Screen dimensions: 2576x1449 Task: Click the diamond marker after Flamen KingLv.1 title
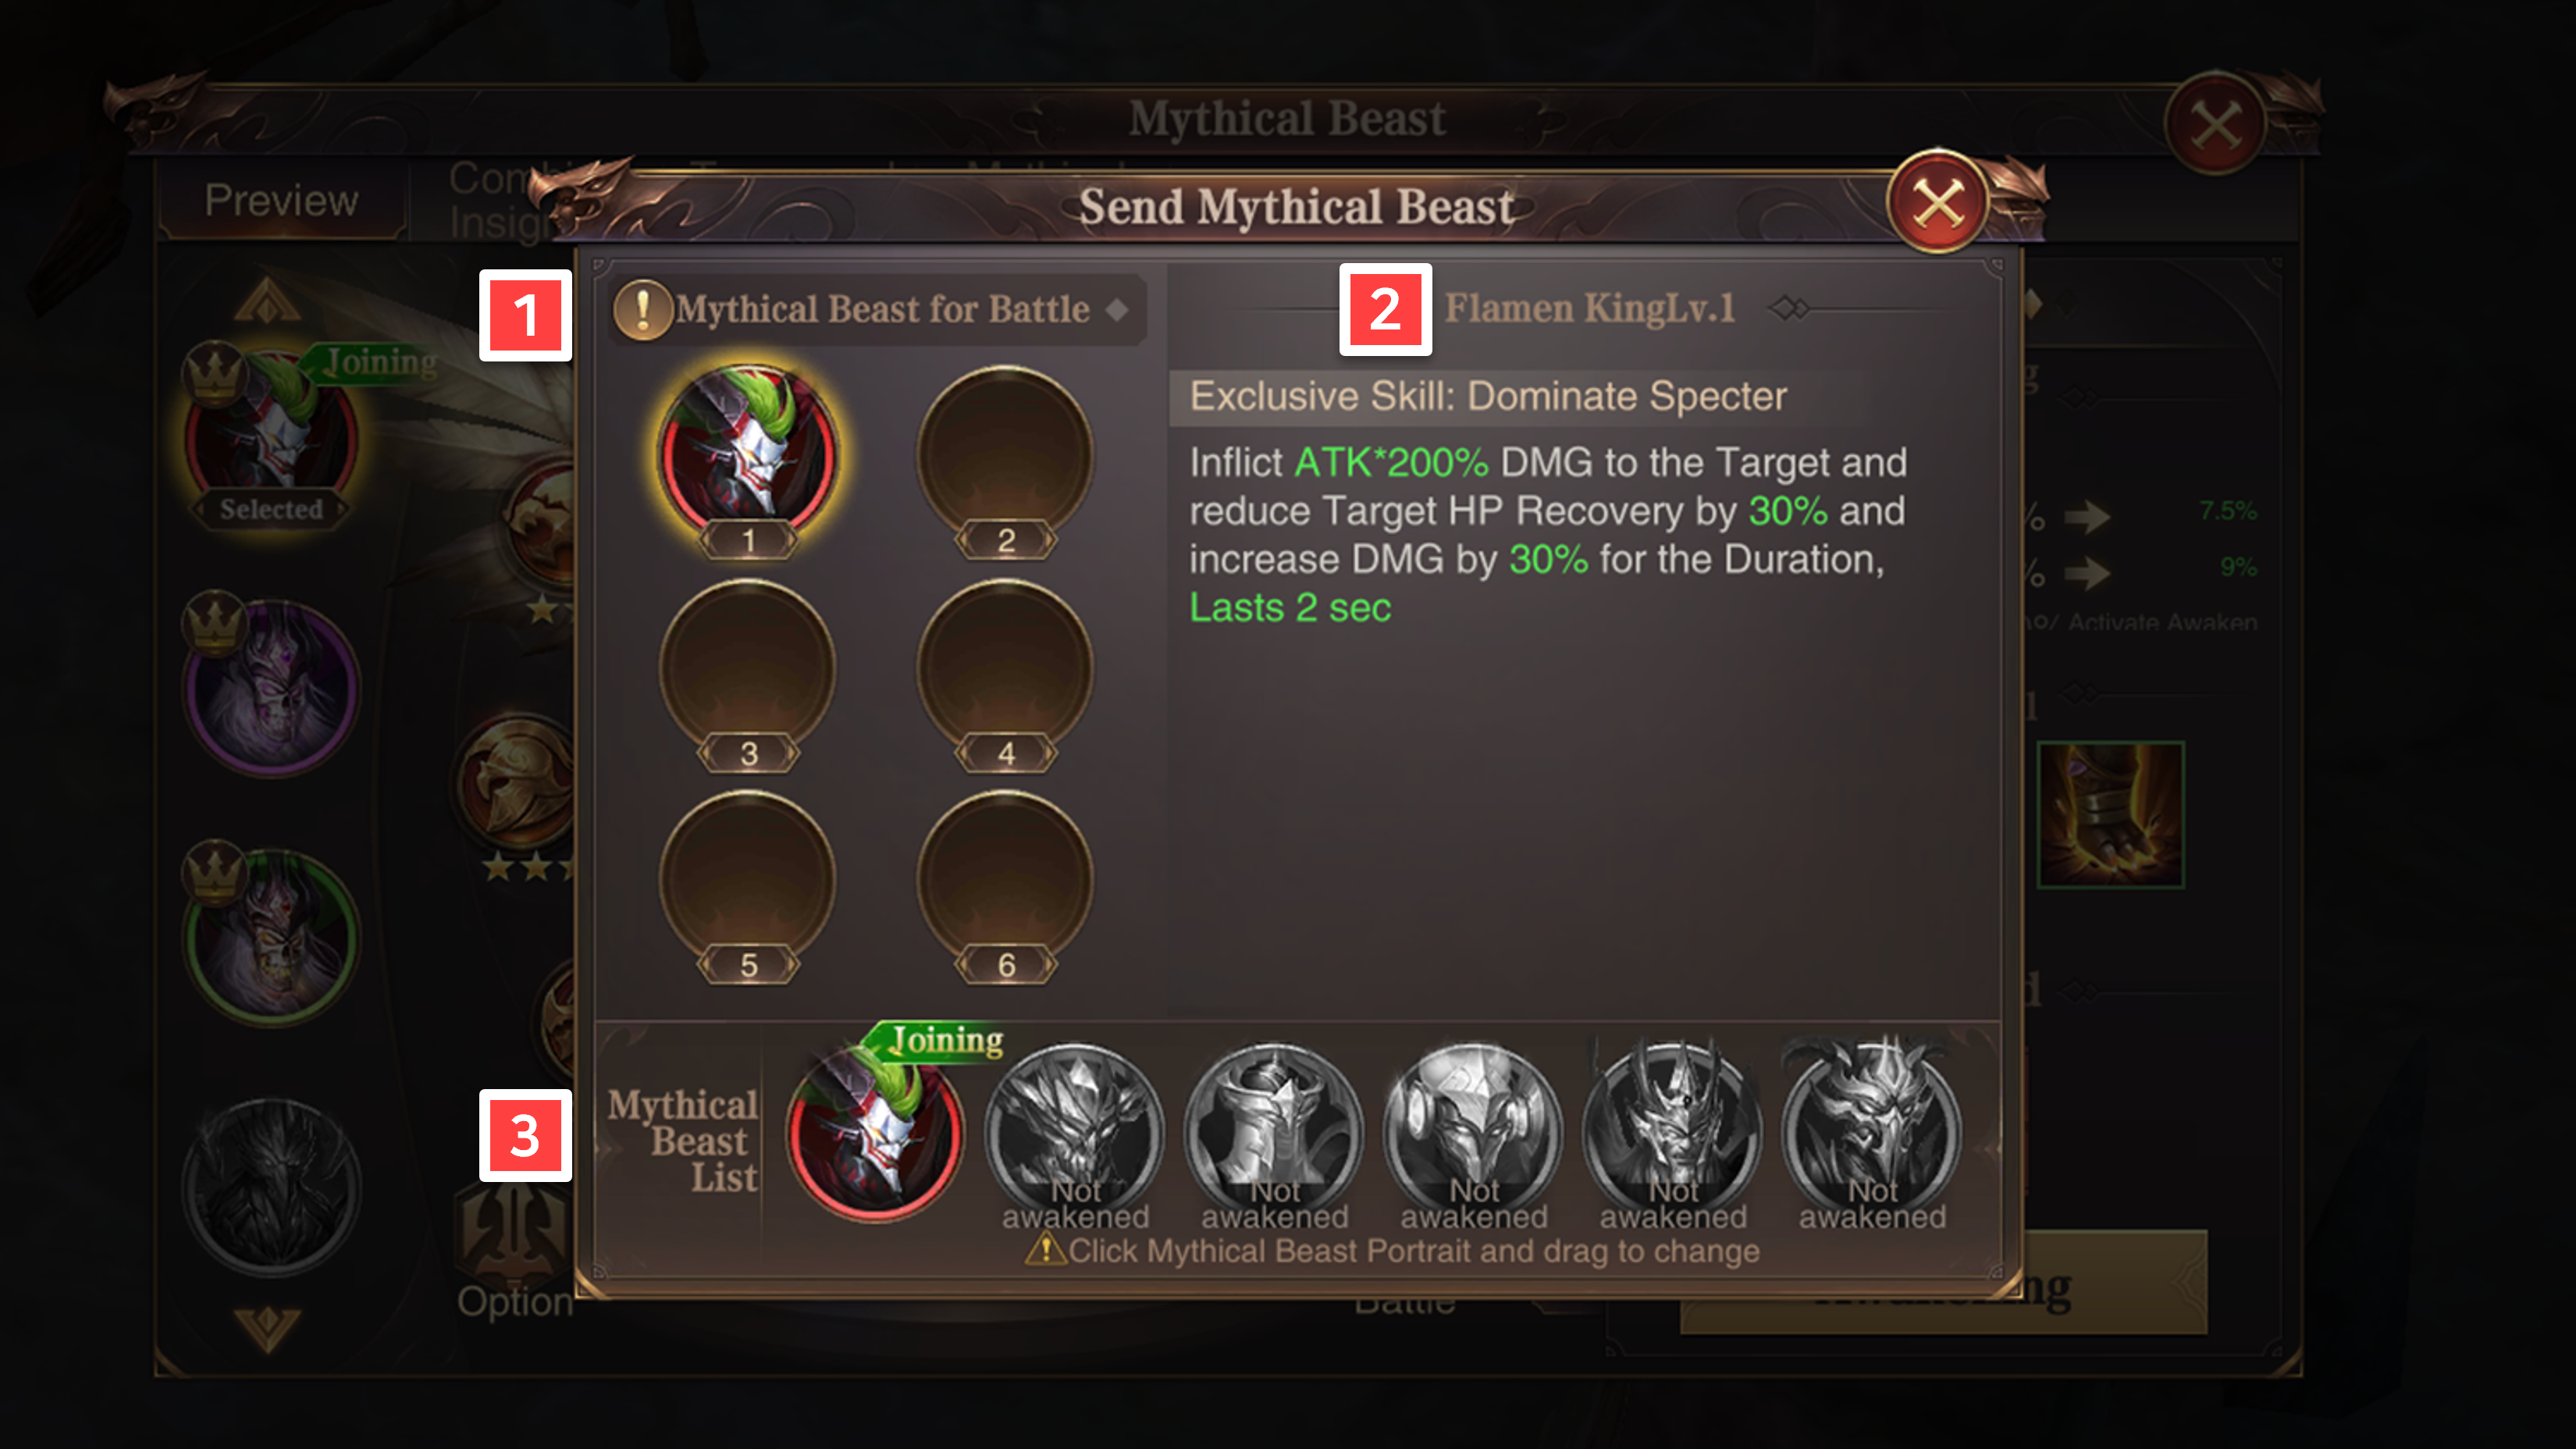click(1788, 308)
